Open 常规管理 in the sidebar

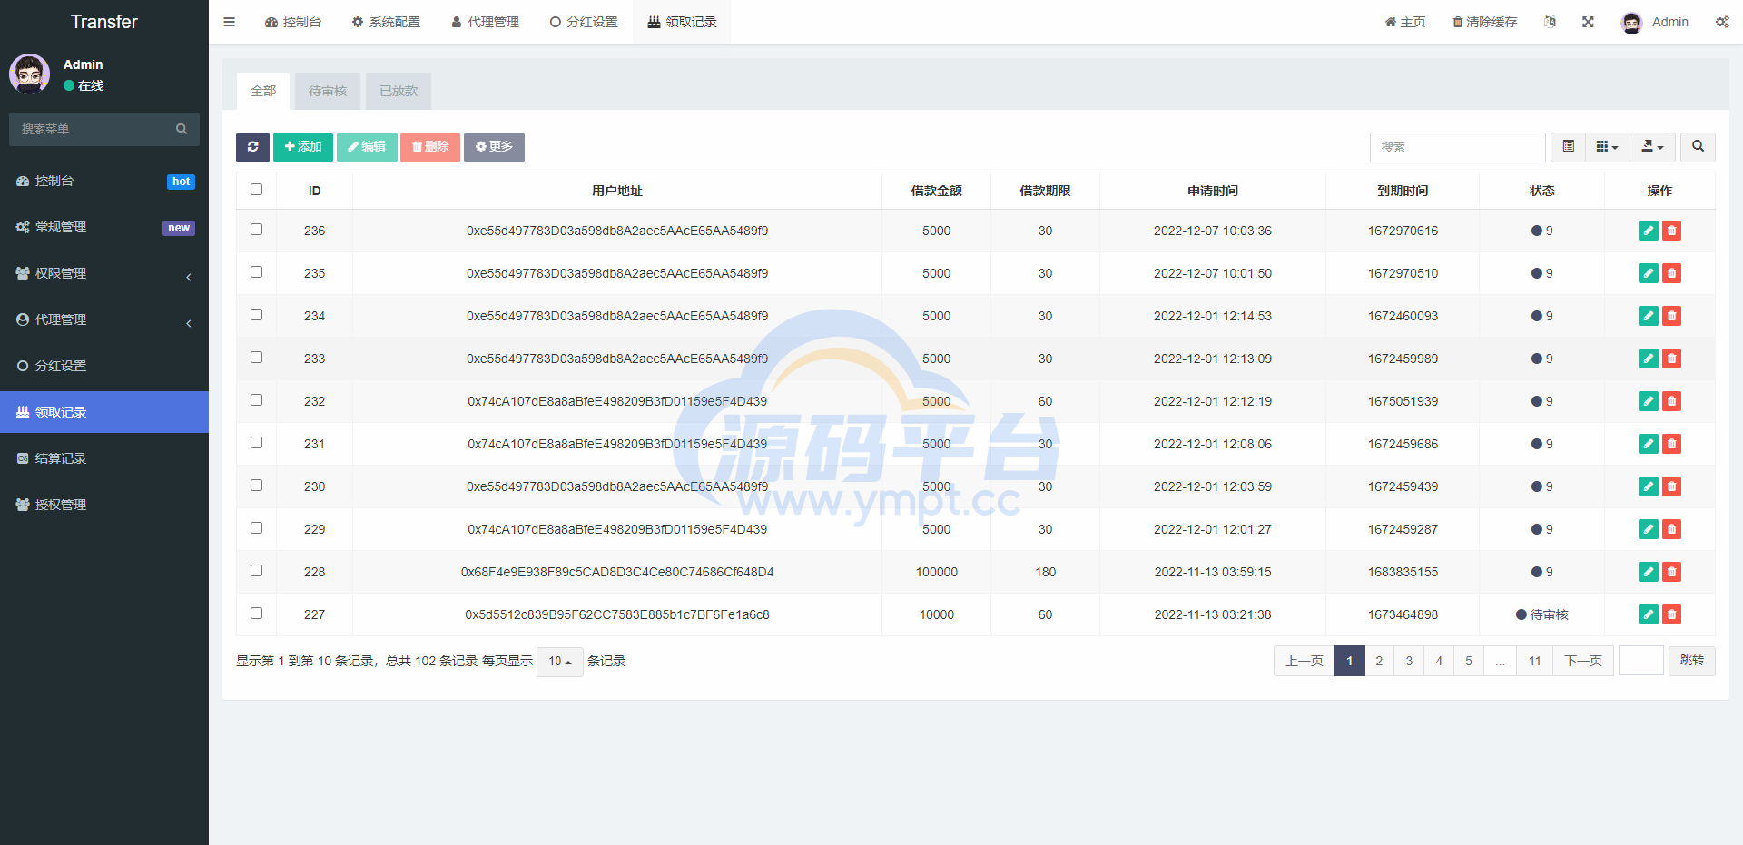[104, 227]
